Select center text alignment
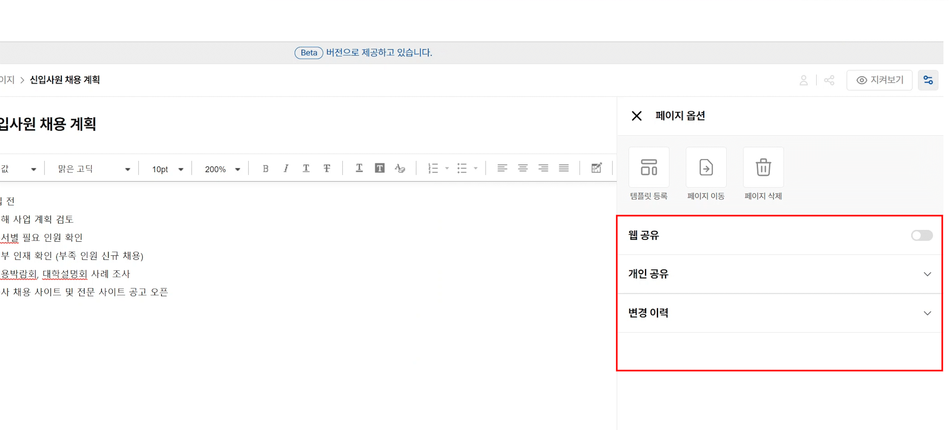 523,168
